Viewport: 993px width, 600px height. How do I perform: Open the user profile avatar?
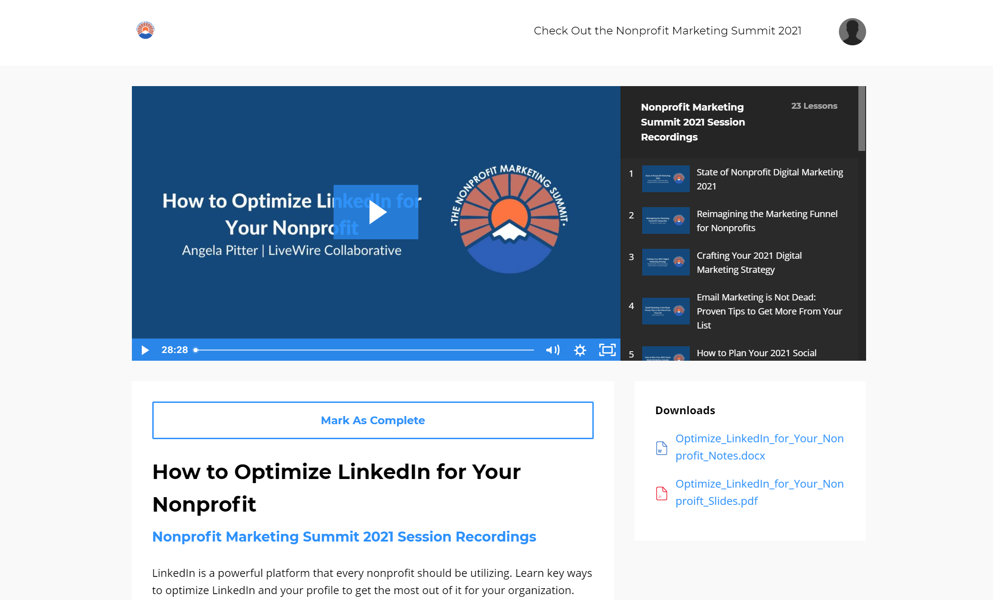(852, 32)
